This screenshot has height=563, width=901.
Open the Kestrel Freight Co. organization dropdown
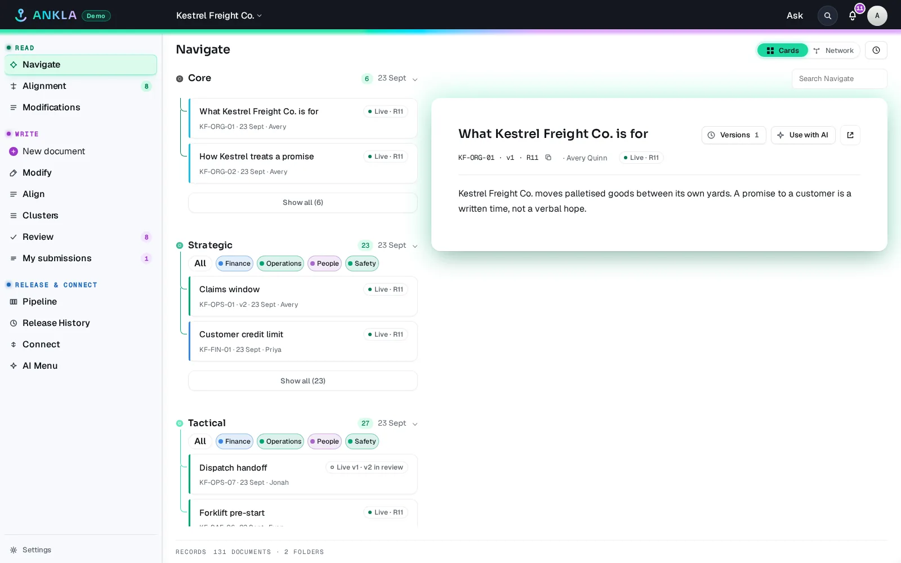click(219, 16)
